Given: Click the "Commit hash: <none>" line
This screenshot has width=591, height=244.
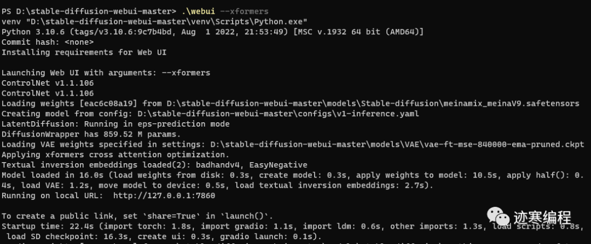Looking at the screenshot, I should pos(48,42).
